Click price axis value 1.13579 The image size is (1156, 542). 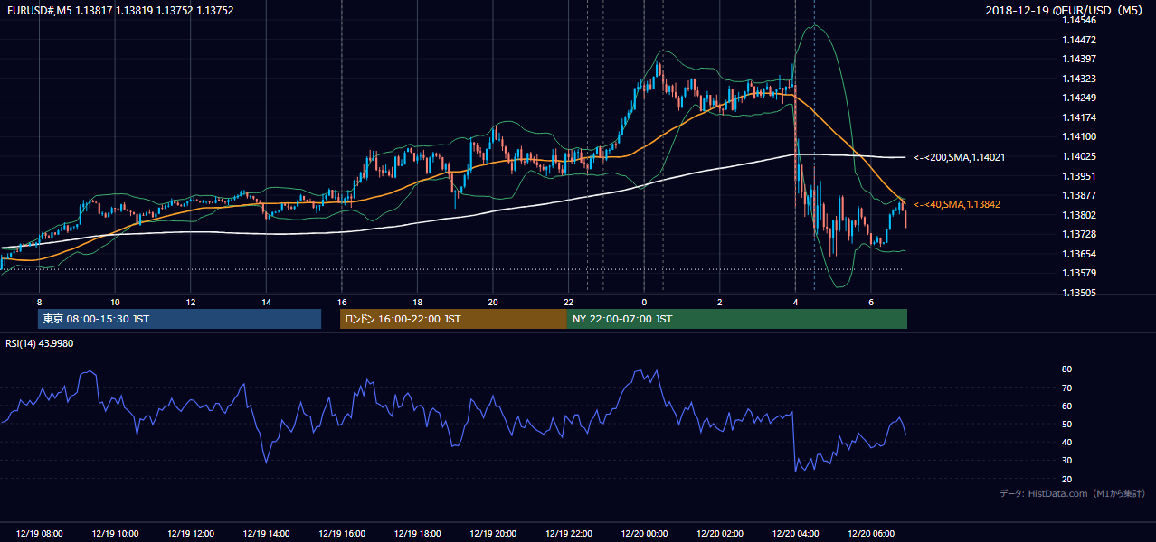click(1078, 273)
